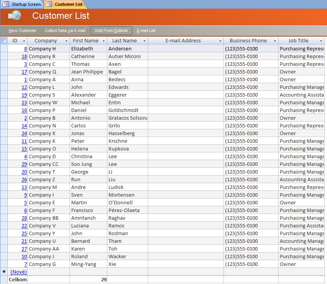This screenshot has height=284, width=327.
Task: Click the new record asterisk row selector
Action: (4, 272)
